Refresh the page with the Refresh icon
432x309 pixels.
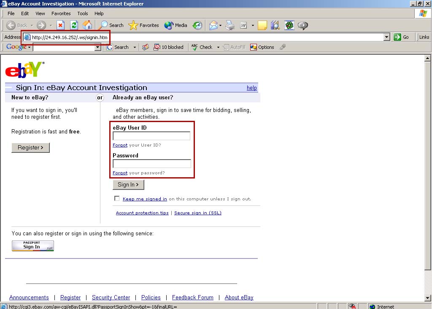pyautogui.click(x=74, y=25)
